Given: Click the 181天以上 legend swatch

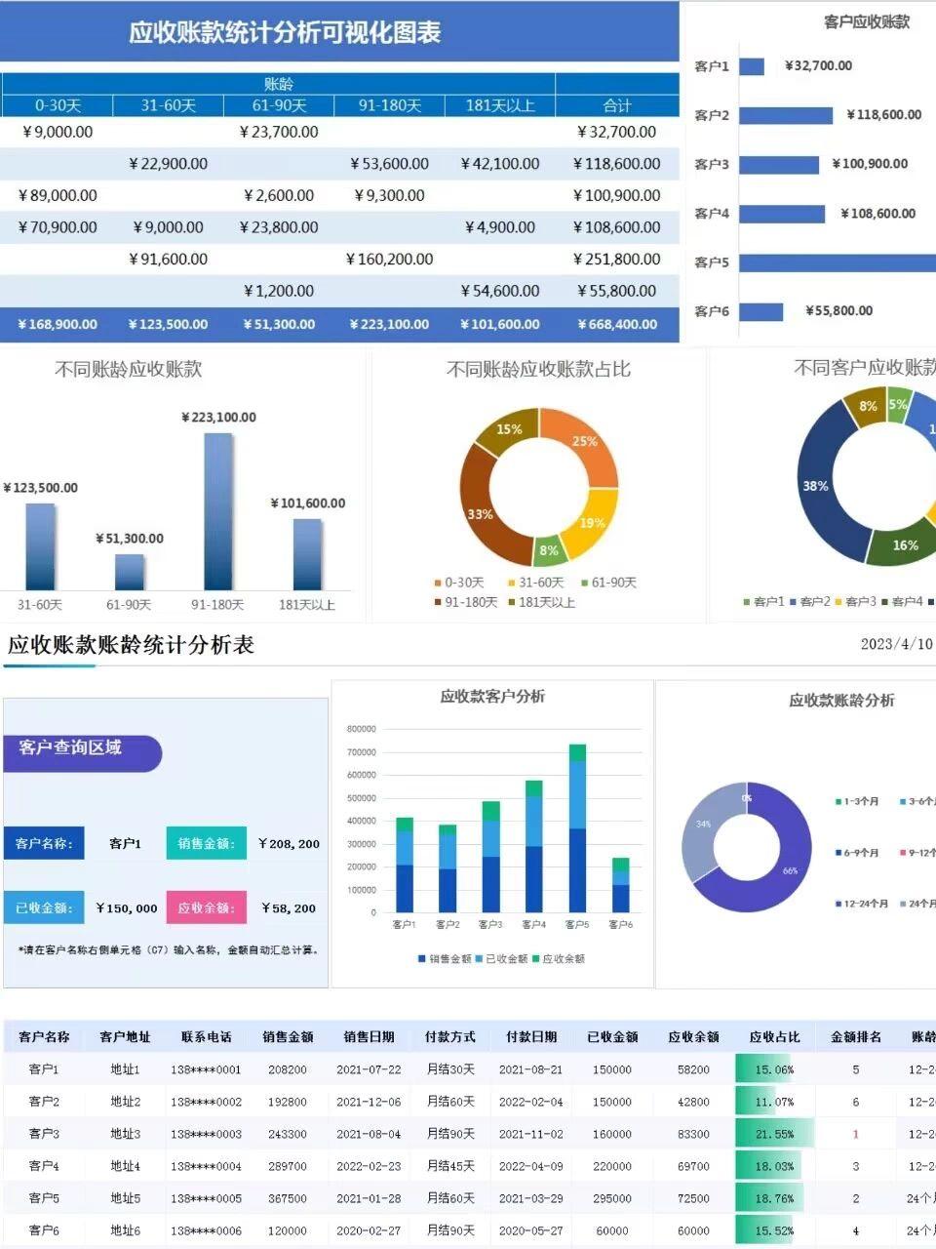Looking at the screenshot, I should pyautogui.click(x=511, y=603).
